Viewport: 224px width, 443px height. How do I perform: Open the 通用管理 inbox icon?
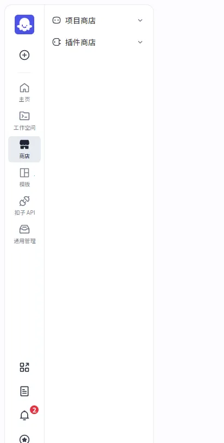point(24,229)
